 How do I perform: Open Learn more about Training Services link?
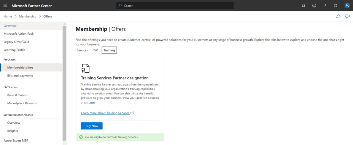pyautogui.click(x=105, y=113)
